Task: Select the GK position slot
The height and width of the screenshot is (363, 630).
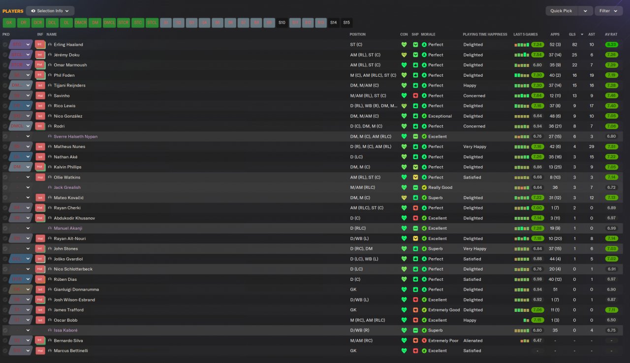Action: tap(9, 23)
